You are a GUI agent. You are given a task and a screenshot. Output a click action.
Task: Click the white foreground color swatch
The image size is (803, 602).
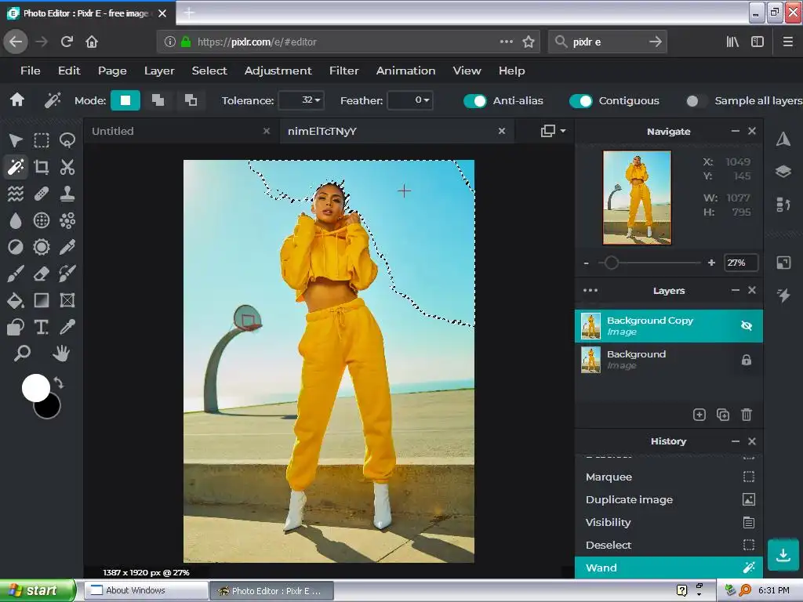click(x=35, y=387)
